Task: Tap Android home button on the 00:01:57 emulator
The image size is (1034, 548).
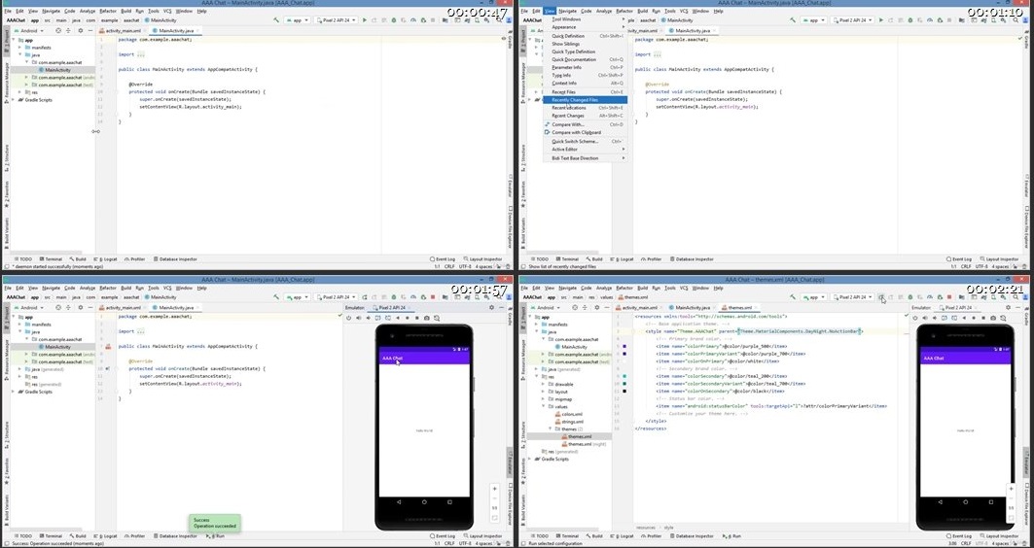Action: (424, 502)
